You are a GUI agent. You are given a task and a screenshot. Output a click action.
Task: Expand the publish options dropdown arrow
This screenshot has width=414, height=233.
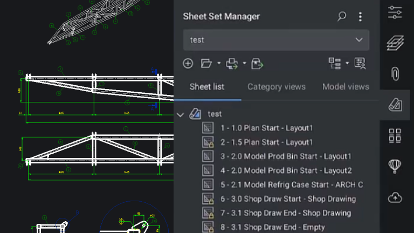tap(245, 64)
